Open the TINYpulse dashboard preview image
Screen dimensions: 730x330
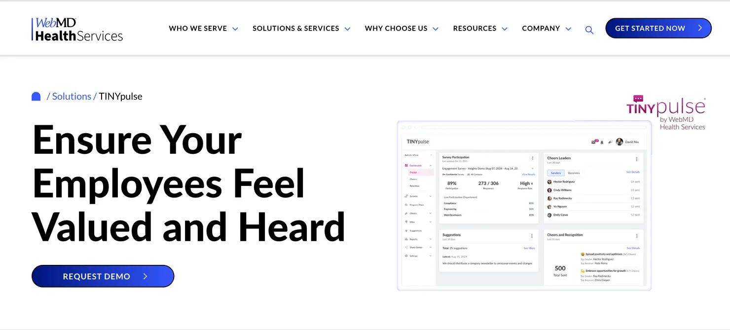pyautogui.click(x=524, y=205)
